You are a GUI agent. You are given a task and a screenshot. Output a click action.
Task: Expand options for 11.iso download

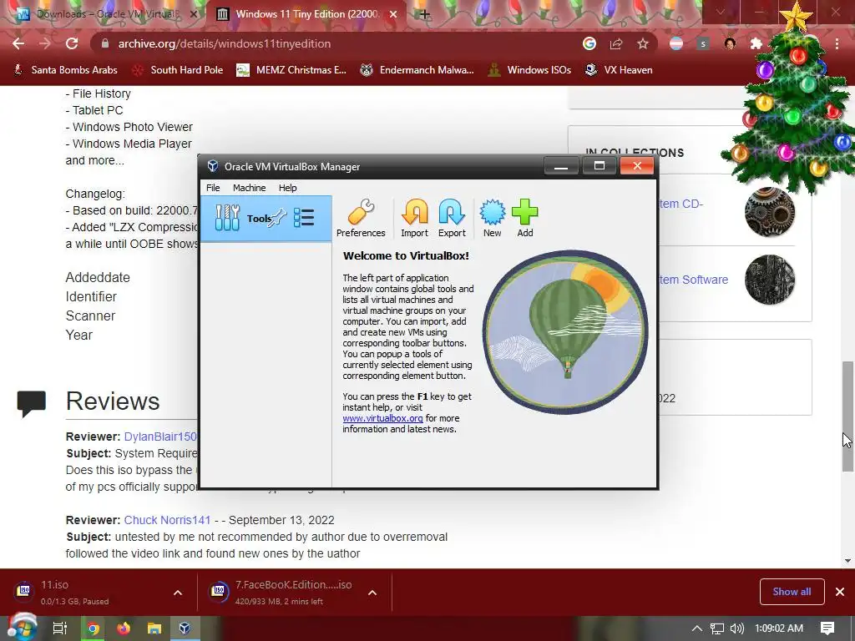178,593
